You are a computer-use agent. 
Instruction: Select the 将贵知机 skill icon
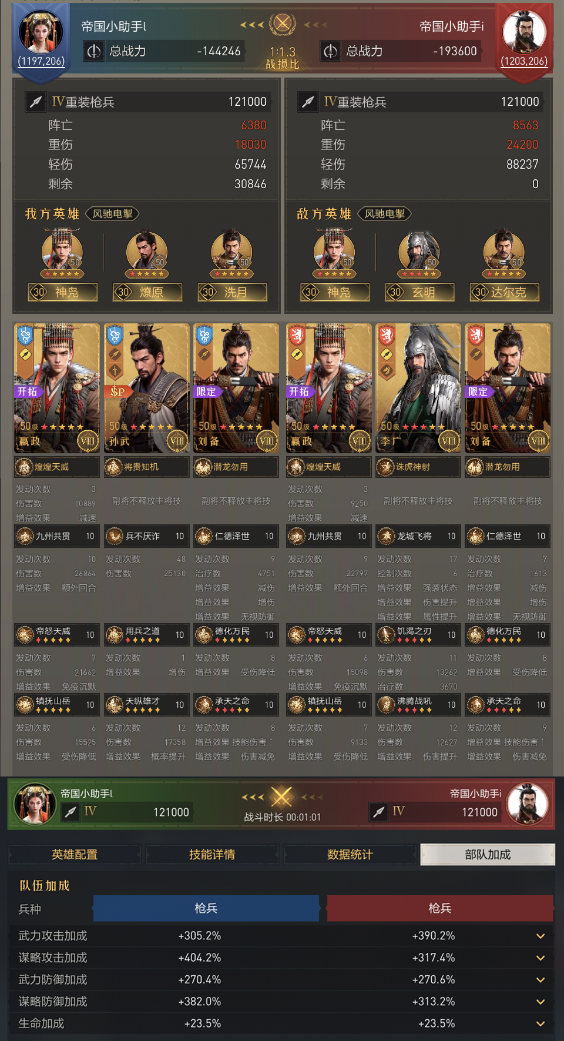(113, 467)
